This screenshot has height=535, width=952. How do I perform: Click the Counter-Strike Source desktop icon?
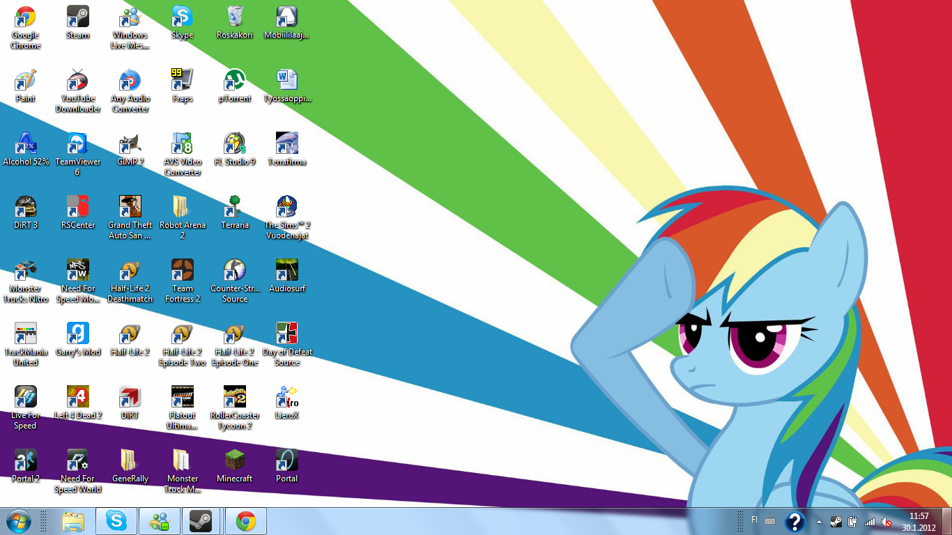point(235,281)
